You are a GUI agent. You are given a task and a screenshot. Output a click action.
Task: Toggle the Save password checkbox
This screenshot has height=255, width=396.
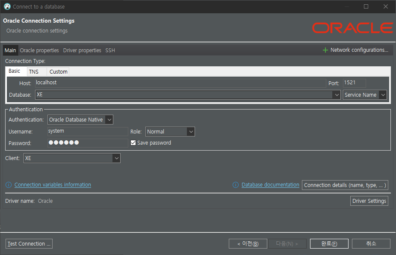[x=133, y=143]
